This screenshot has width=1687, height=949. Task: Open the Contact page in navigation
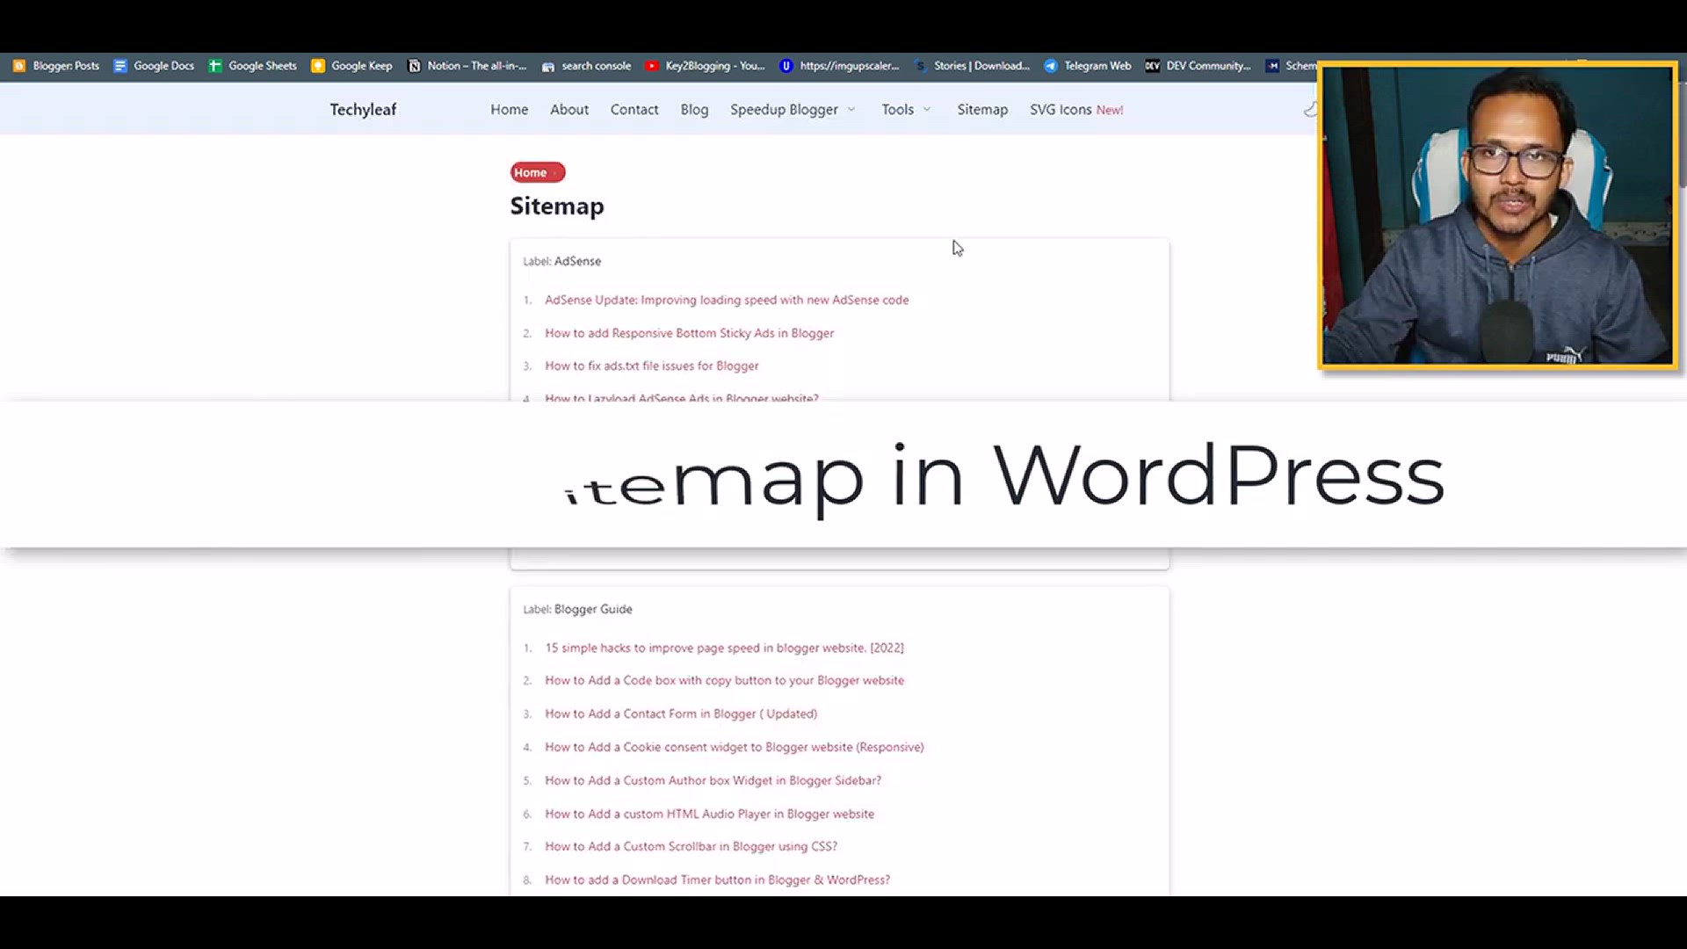coord(634,110)
